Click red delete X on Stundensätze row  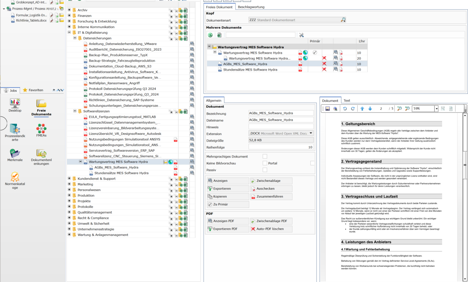(x=324, y=70)
